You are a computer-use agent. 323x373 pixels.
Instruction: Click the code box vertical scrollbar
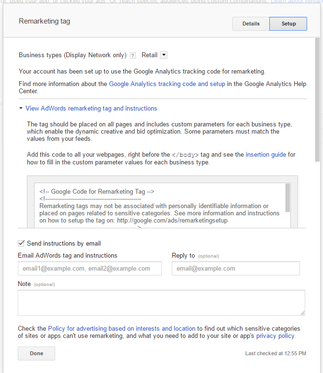pyautogui.click(x=287, y=198)
